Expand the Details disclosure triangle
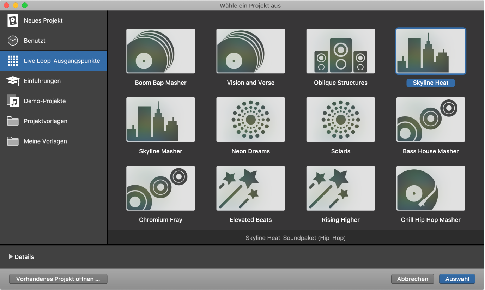 click(x=11, y=257)
